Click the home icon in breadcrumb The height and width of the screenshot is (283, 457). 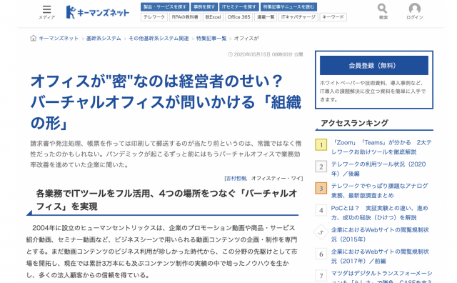[34, 38]
